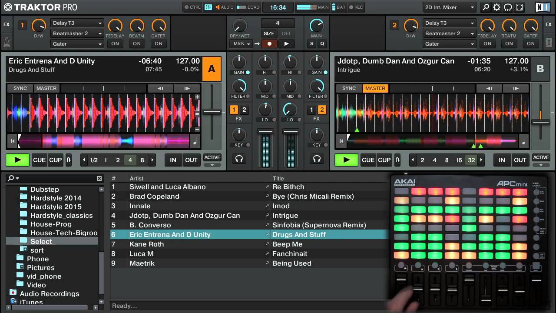Open FX 1 Beatmasher 2 effect dropdown

click(x=77, y=33)
